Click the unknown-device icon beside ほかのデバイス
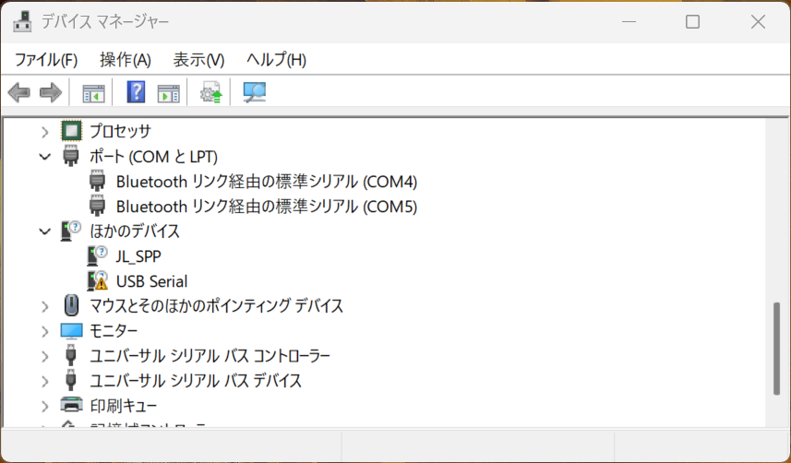The width and height of the screenshot is (791, 463). 71,231
